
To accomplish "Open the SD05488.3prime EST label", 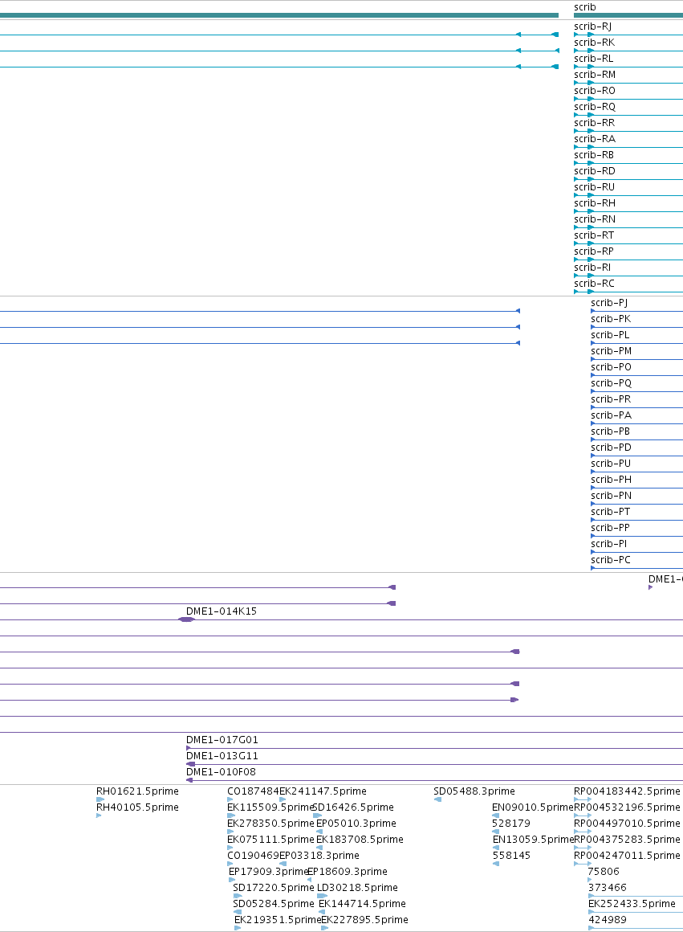I will click(x=474, y=791).
